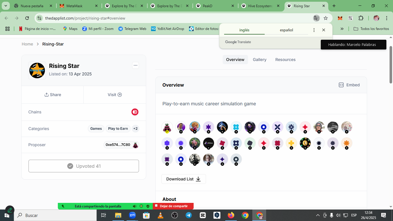The width and height of the screenshot is (393, 221).
Task: Click the Share button
Action: point(53,95)
